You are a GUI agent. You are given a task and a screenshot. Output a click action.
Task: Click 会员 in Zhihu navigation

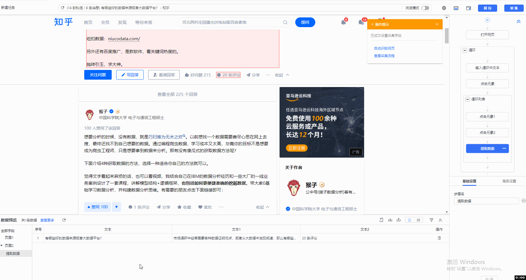point(105,22)
